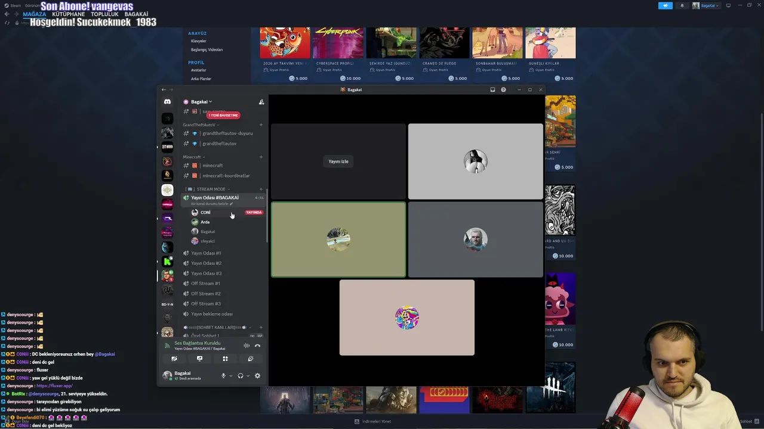Select white-haired avatar participant tile
The width and height of the screenshot is (764, 429).
(476, 240)
